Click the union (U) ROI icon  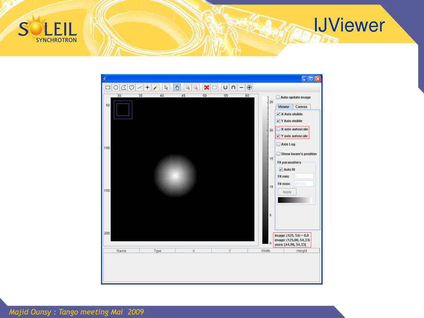point(225,87)
